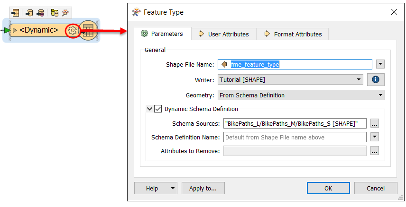Viewport: 406px width, 207px height.
Task: Click the first mini-toolbar icon with table and arrow
Action: coord(15,12)
